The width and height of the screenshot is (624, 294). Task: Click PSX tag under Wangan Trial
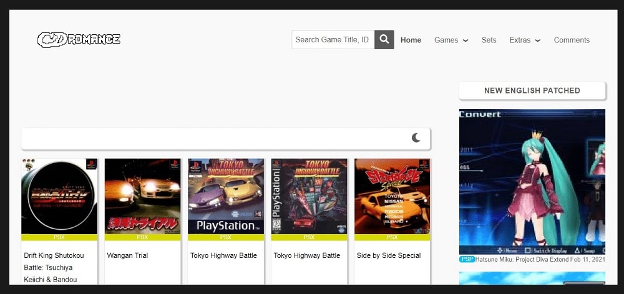click(142, 237)
